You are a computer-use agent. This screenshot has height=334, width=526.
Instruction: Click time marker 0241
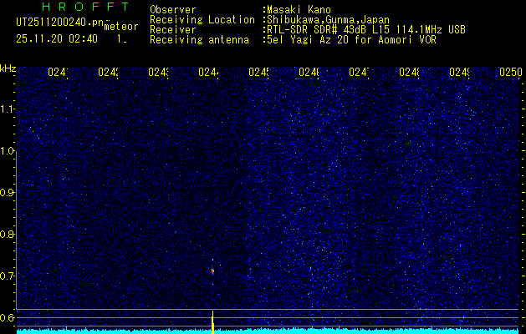tap(58, 73)
